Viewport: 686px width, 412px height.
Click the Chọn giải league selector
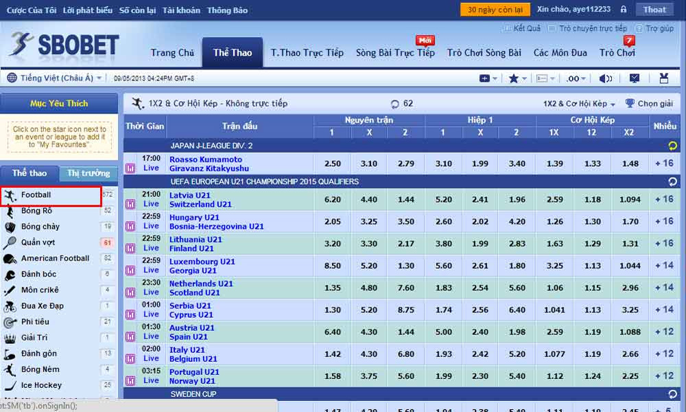click(649, 104)
